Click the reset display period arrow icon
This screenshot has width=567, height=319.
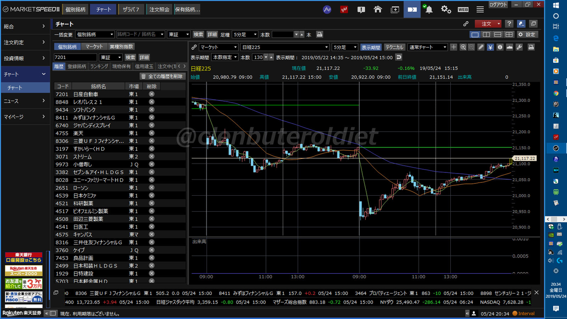pos(399,57)
